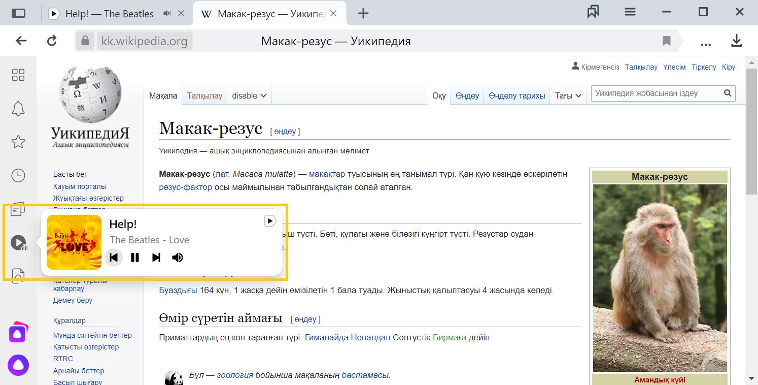Open Арнайы беттер link
The height and width of the screenshot is (385, 758).
(79, 371)
